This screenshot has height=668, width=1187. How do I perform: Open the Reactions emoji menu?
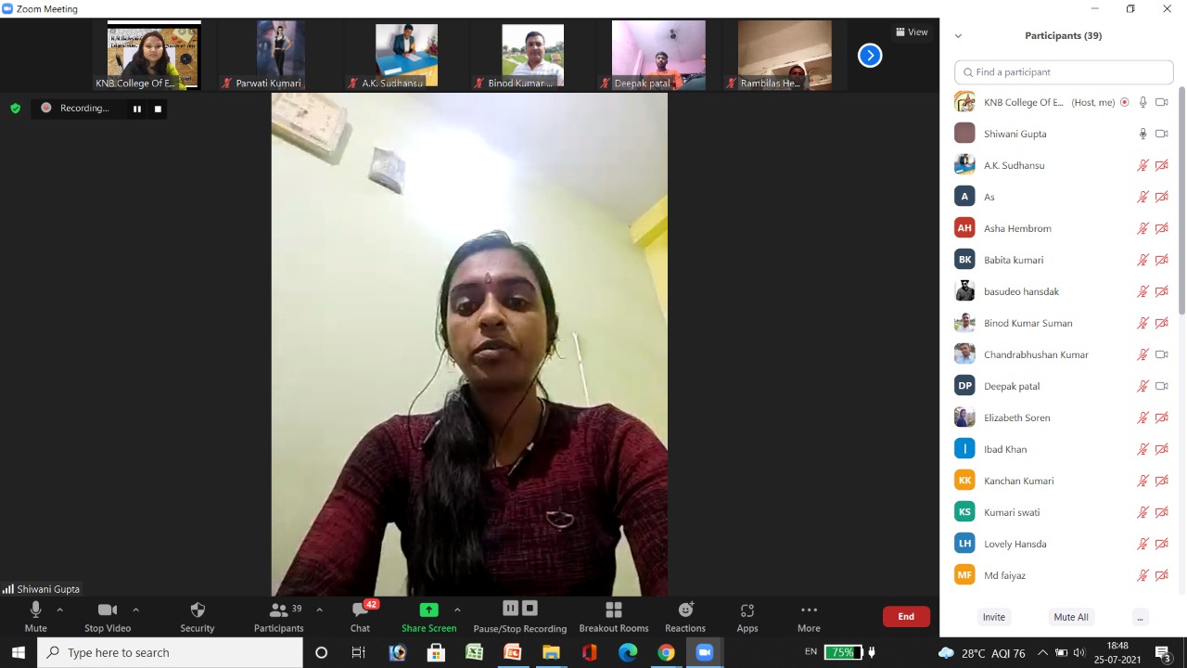tap(685, 617)
